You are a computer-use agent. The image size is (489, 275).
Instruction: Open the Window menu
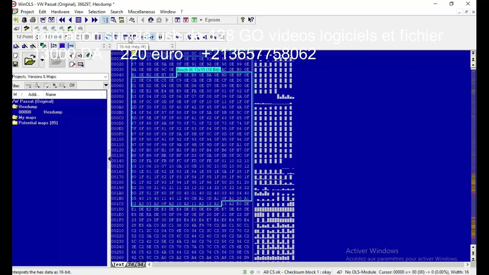pyautogui.click(x=168, y=12)
